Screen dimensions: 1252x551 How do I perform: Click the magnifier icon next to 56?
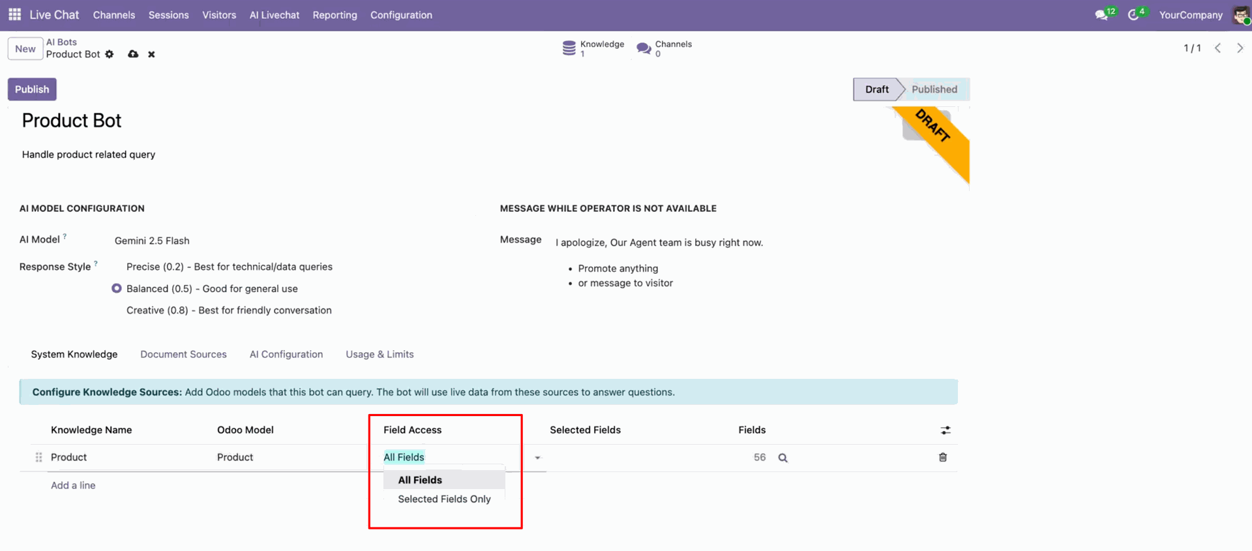[x=782, y=458]
